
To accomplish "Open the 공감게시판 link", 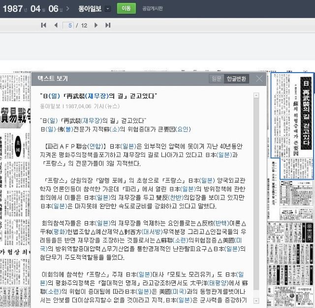I will tap(153, 9).
